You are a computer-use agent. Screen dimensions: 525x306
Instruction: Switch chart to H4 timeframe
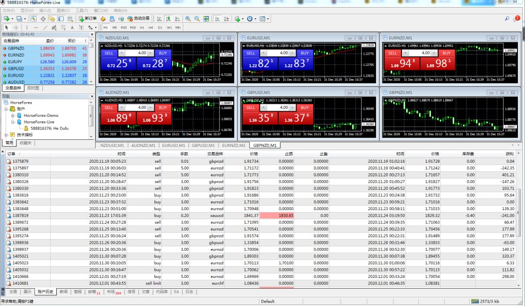(x=151, y=28)
